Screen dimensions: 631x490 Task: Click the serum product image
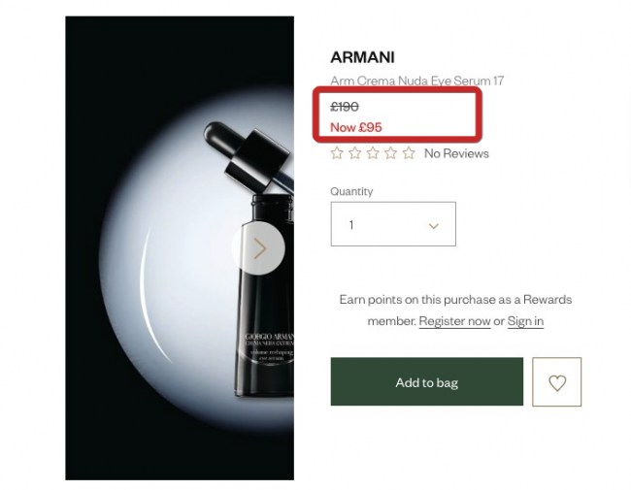click(x=180, y=248)
